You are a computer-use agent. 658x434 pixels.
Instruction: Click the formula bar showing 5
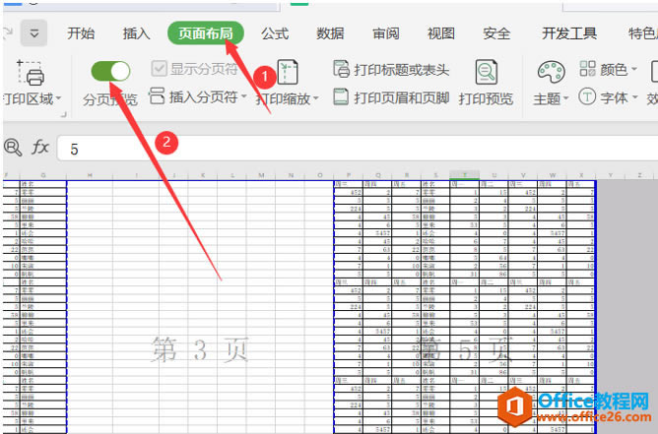[x=358, y=149]
